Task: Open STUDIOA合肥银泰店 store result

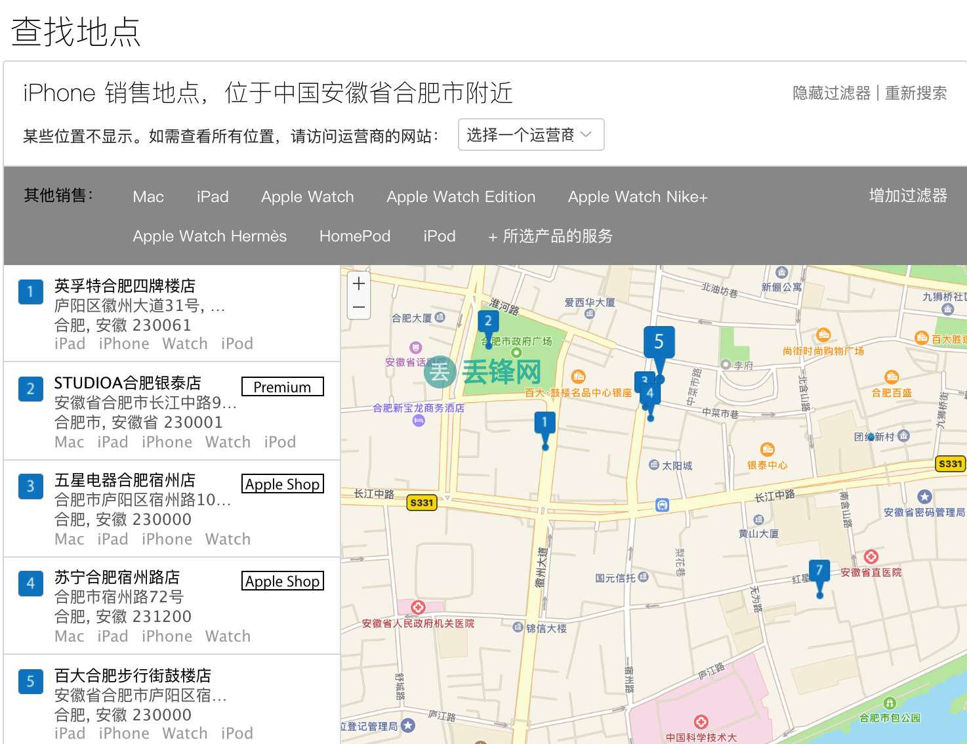Action: (127, 383)
